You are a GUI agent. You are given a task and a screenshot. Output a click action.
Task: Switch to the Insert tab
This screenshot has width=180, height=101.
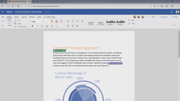coord(16,17)
